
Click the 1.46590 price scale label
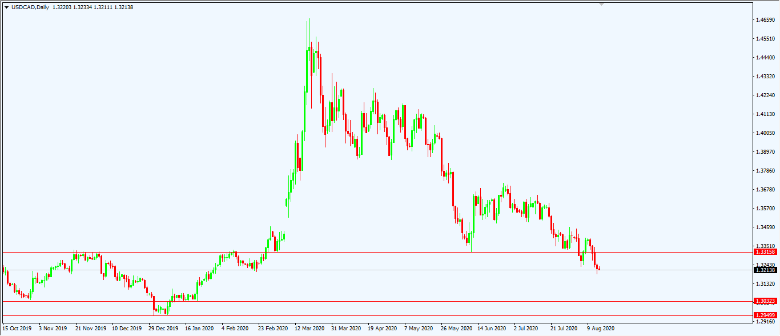pyautogui.click(x=765, y=20)
